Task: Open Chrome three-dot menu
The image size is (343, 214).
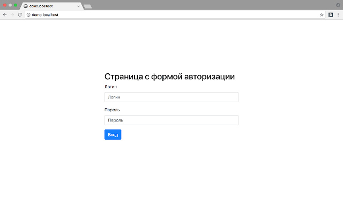Action: [338, 14]
